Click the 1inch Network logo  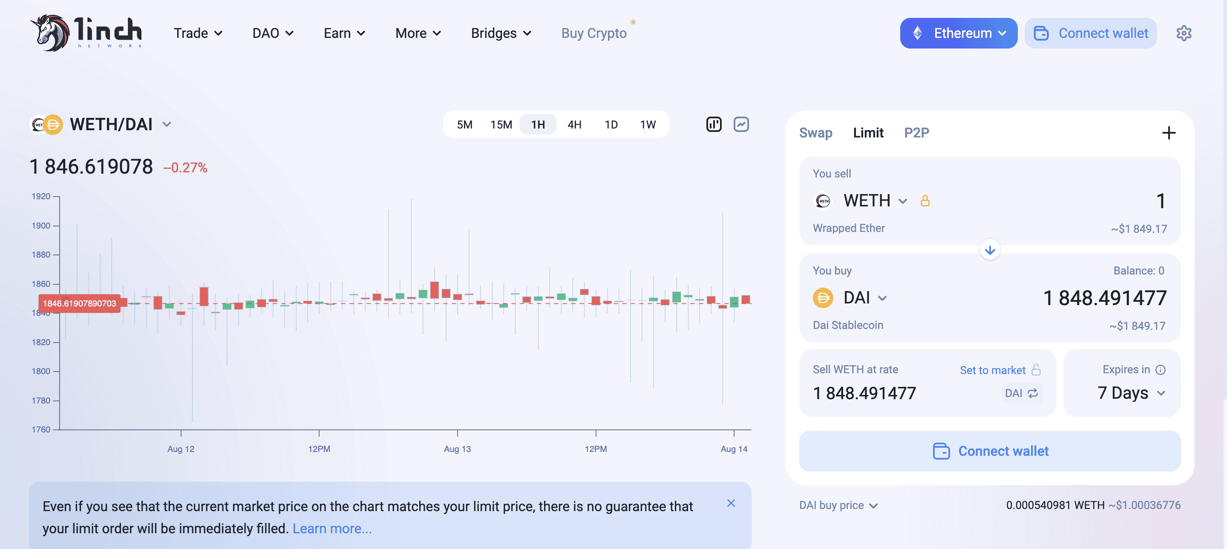coord(86,33)
